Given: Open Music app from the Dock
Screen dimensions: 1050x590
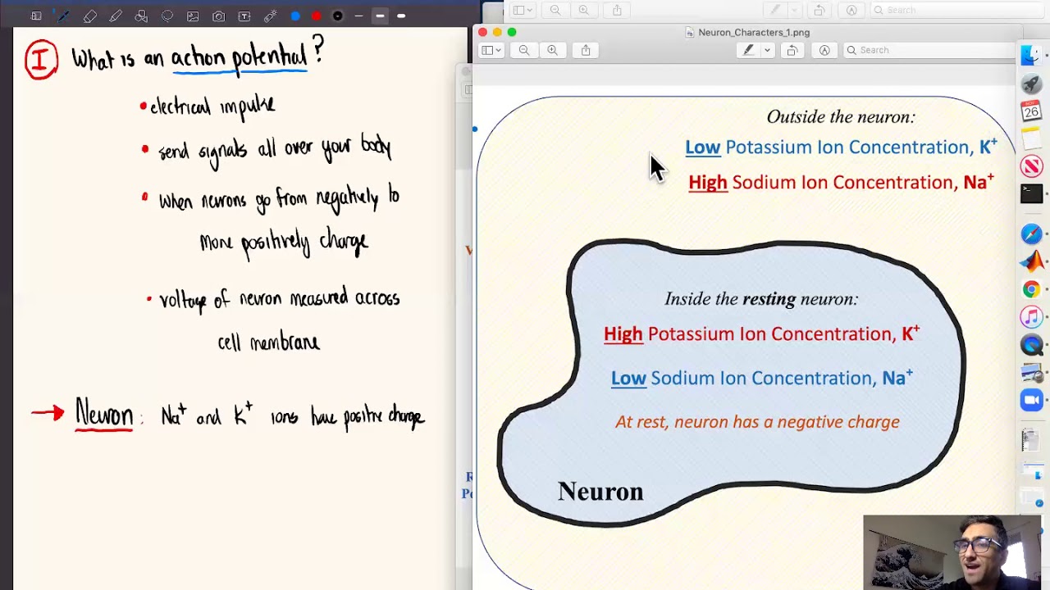Looking at the screenshot, I should pos(1032,317).
